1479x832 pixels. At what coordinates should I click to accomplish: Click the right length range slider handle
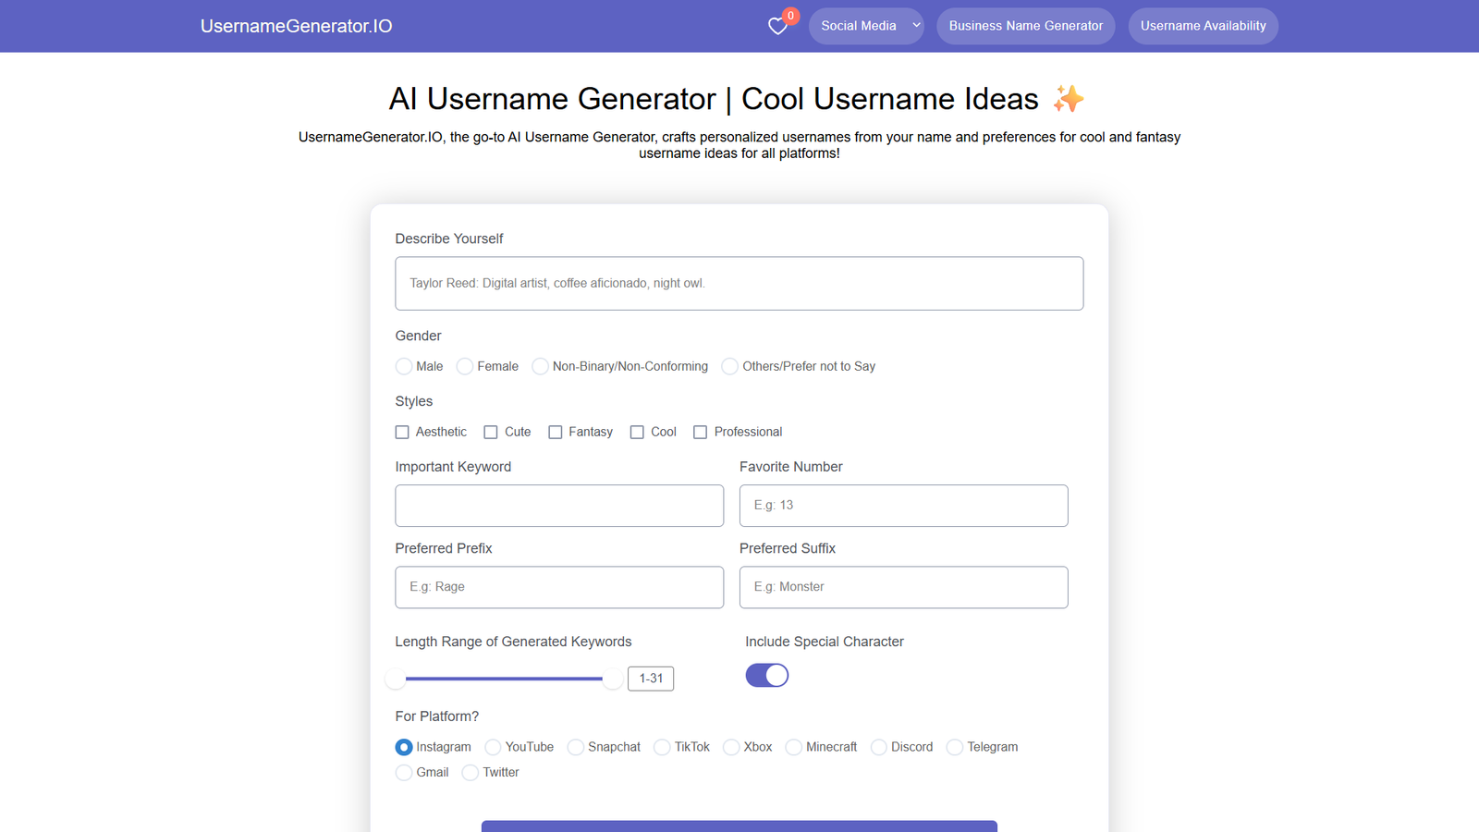(612, 679)
